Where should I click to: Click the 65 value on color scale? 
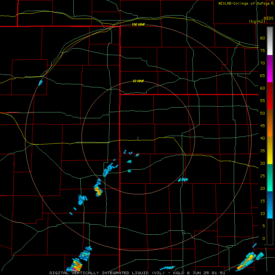[262, 75]
